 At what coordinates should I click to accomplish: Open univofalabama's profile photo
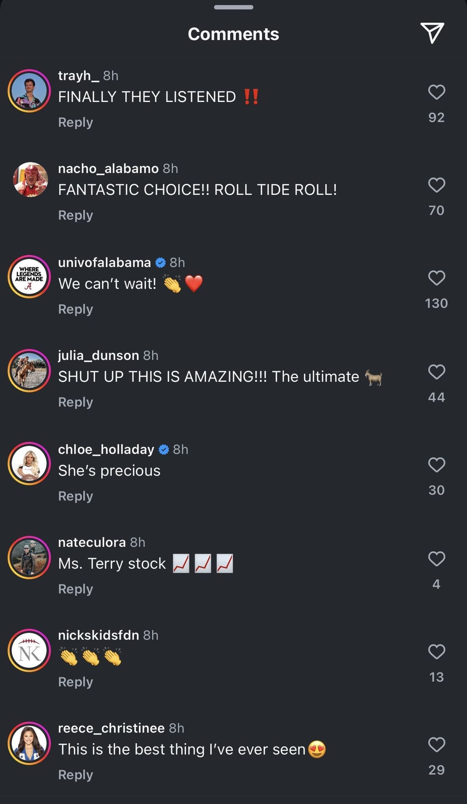pos(29,277)
